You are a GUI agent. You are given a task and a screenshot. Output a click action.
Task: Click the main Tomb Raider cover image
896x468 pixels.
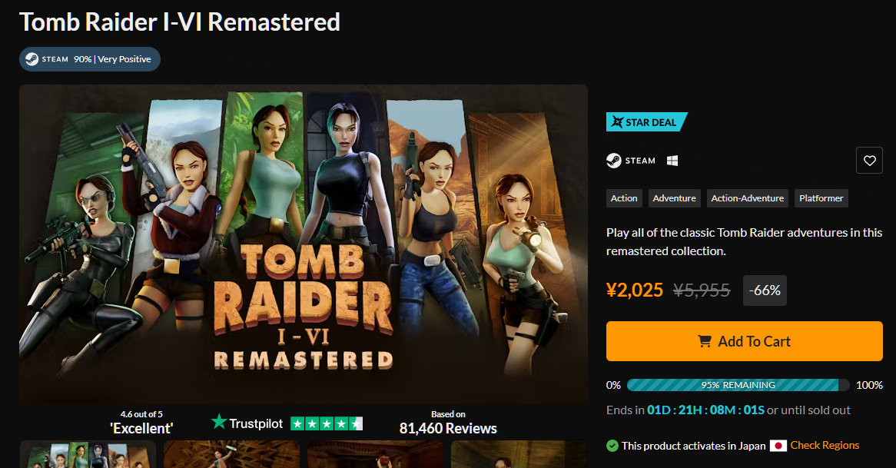[303, 244]
